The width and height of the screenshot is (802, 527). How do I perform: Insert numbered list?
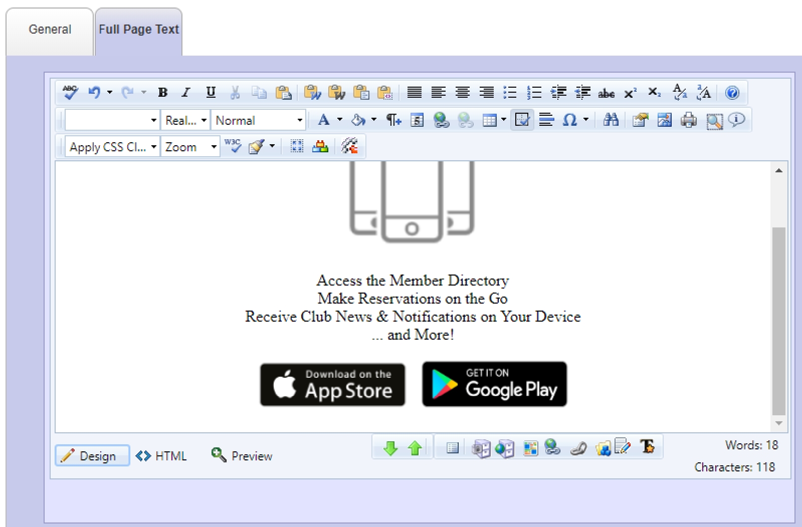coord(534,92)
